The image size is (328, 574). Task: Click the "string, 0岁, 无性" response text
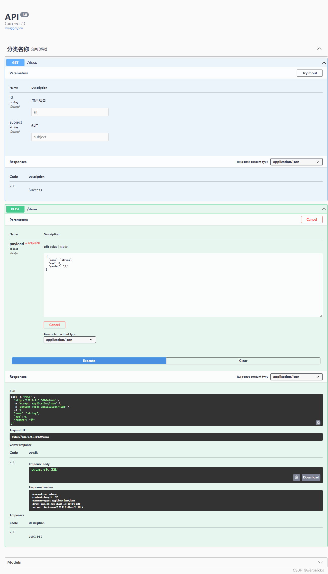coord(44,470)
